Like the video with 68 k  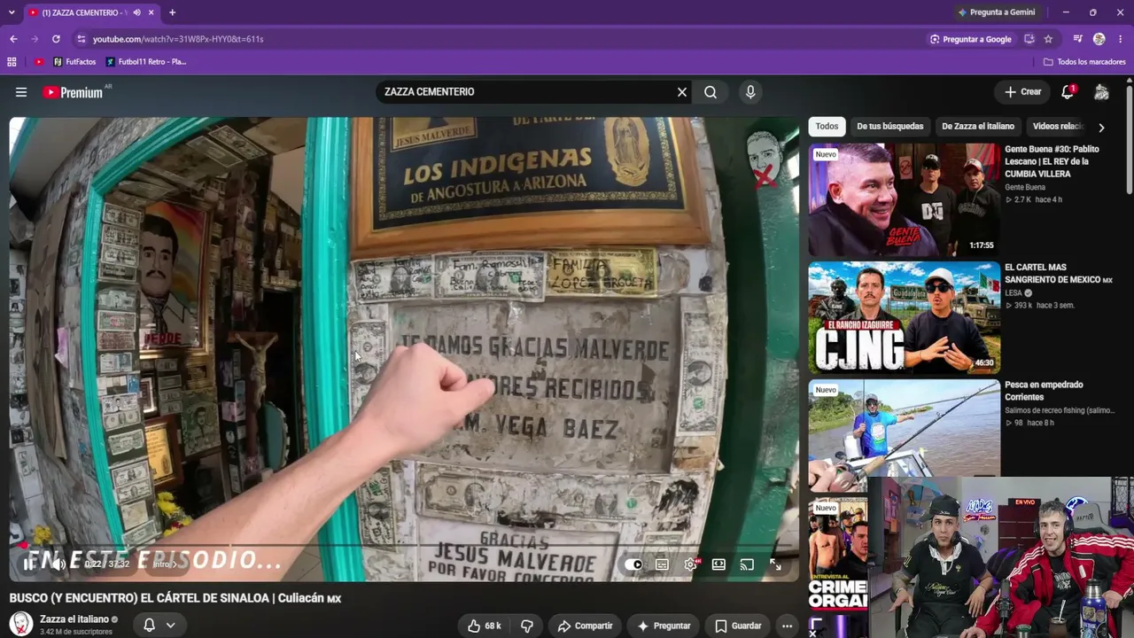point(484,626)
